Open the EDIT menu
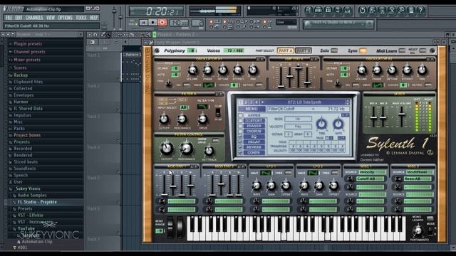Image resolution: width=456 pixels, height=256 pixels. [19, 18]
